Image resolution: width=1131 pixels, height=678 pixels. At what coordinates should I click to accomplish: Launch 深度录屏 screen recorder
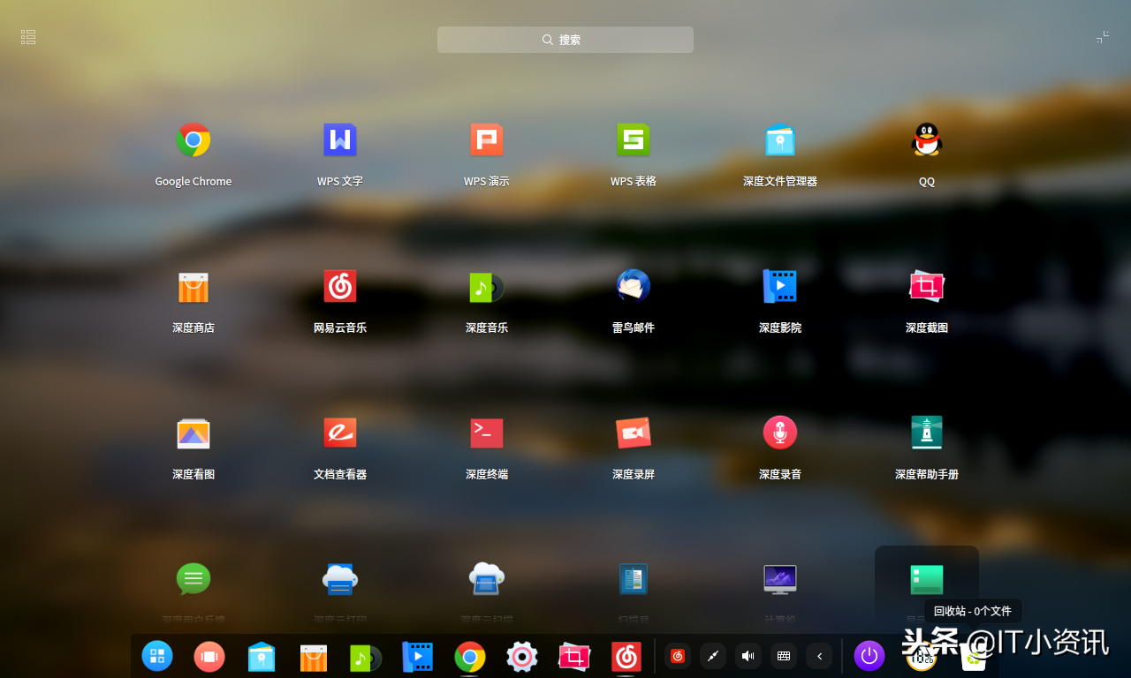634,433
